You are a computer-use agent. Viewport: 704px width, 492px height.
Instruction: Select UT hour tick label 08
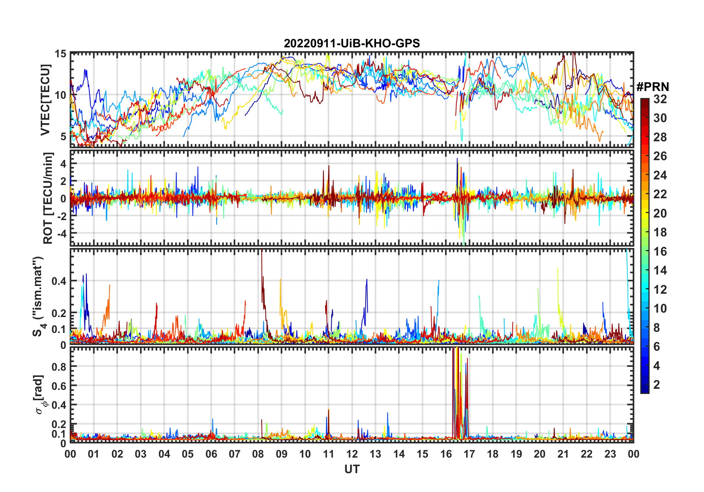pyautogui.click(x=258, y=454)
